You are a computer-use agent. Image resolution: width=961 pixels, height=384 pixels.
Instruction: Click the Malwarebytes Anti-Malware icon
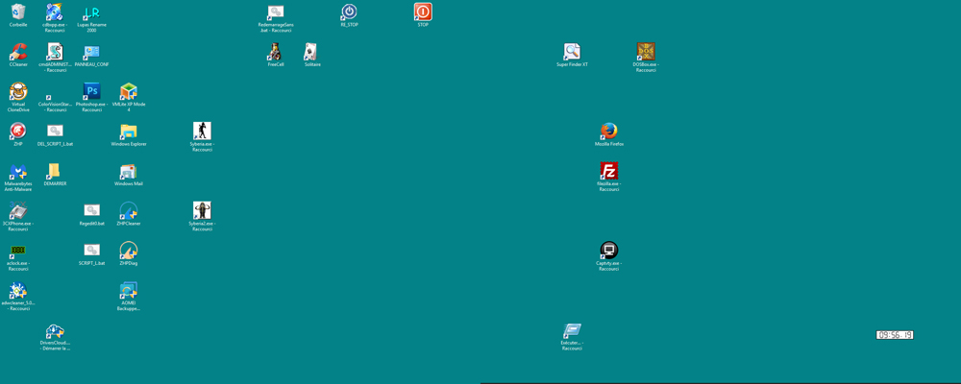pos(18,171)
